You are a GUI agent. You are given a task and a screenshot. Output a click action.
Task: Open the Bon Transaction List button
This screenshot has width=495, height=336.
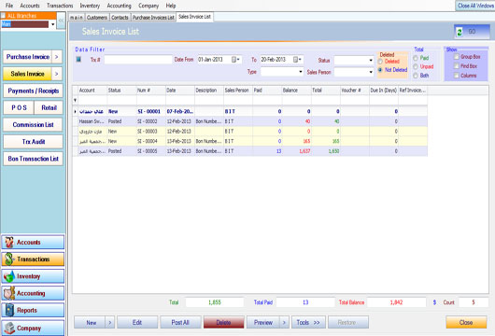(33, 159)
